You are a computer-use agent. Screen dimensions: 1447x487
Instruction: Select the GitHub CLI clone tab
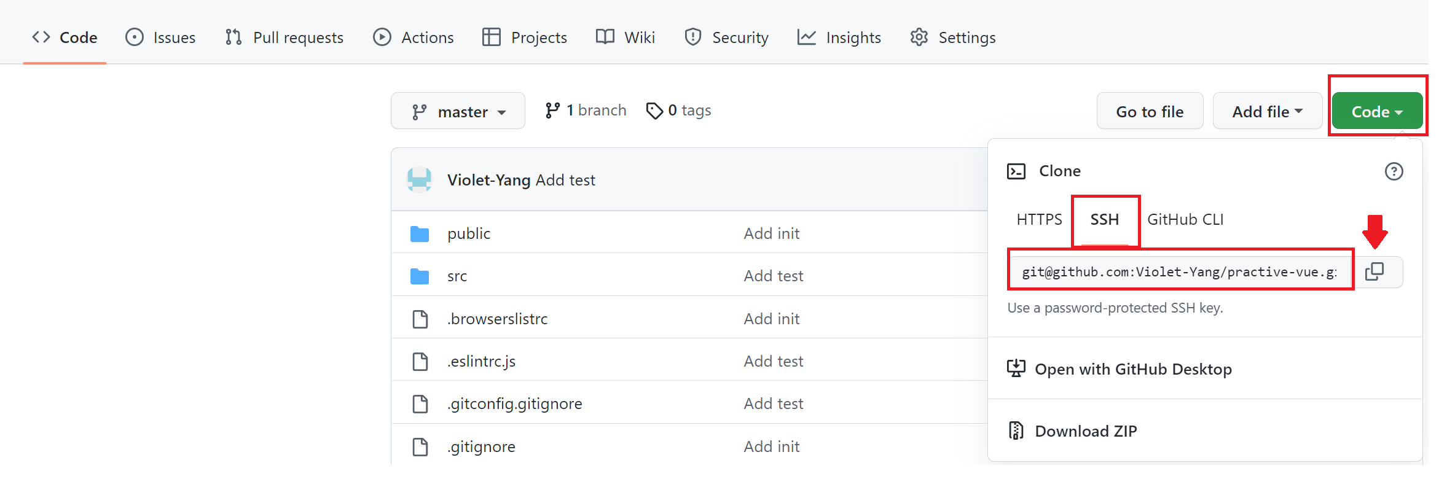point(1185,219)
